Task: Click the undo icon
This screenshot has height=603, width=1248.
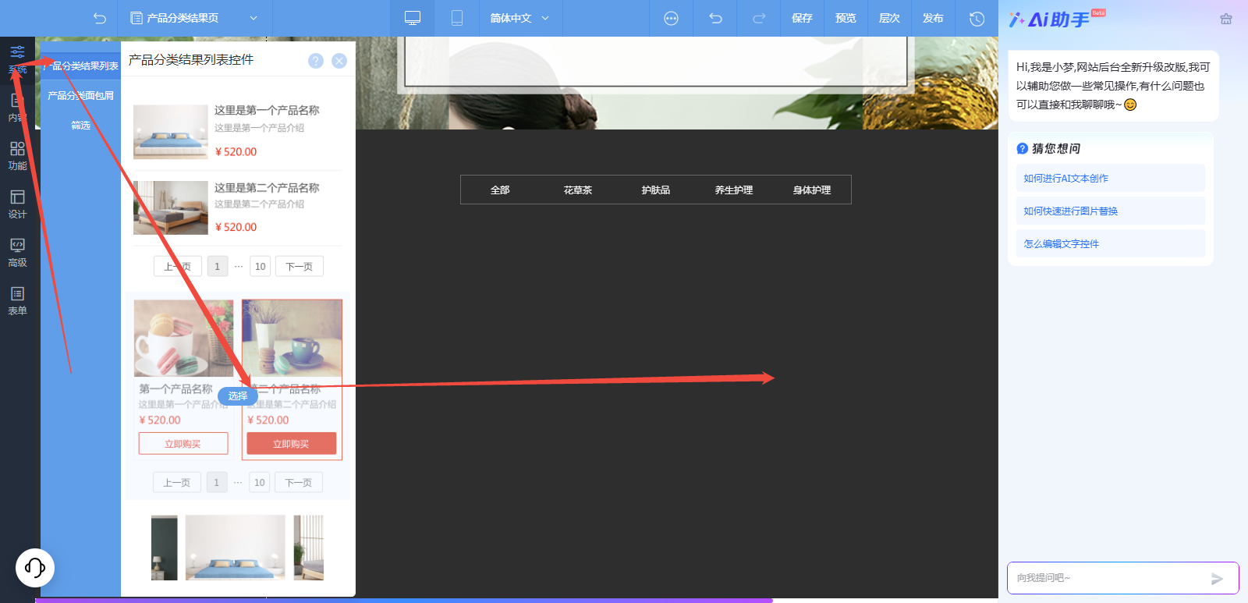Action: [715, 18]
